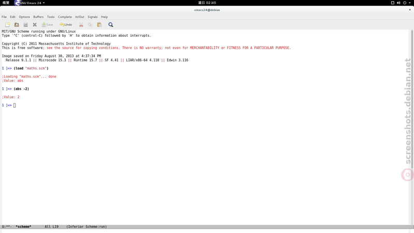The width and height of the screenshot is (414, 233).
Task: Click the (load "maths.scm") expression line
Action: [x=31, y=68]
